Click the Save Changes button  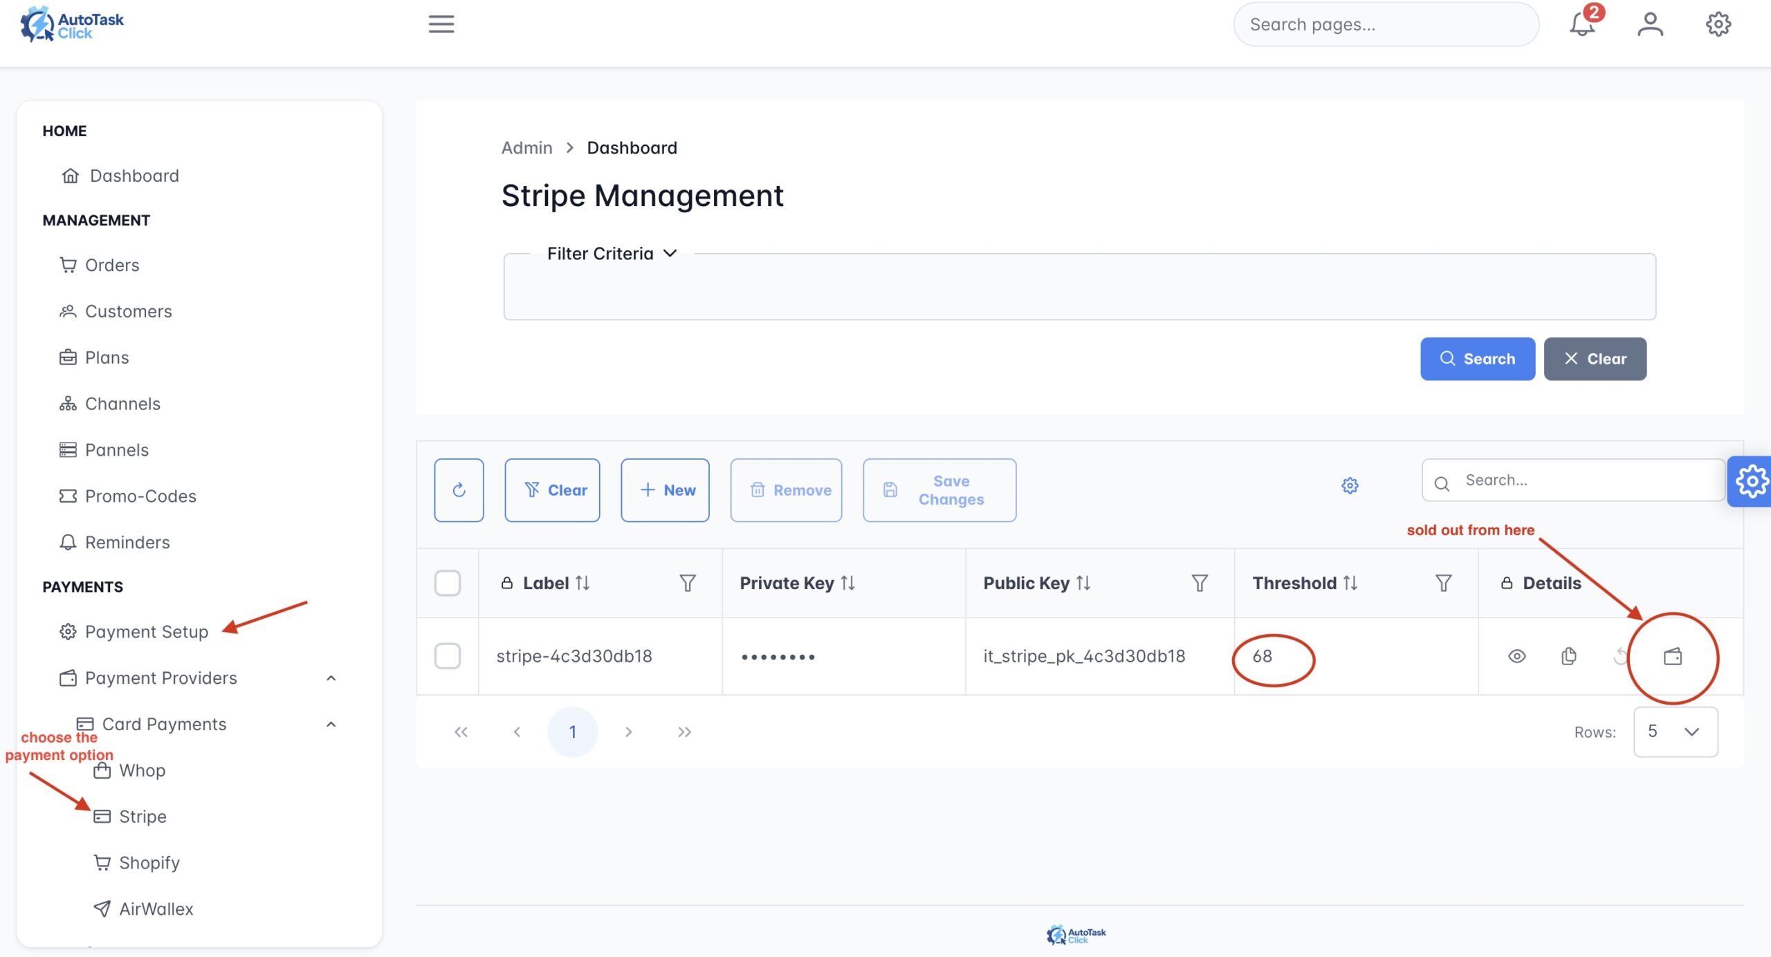pos(939,490)
